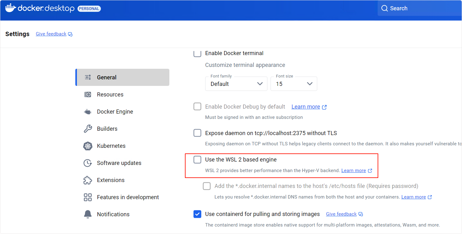Uncheck Use containerd for pulling images
Viewport: 462px width, 234px height.
197,214
